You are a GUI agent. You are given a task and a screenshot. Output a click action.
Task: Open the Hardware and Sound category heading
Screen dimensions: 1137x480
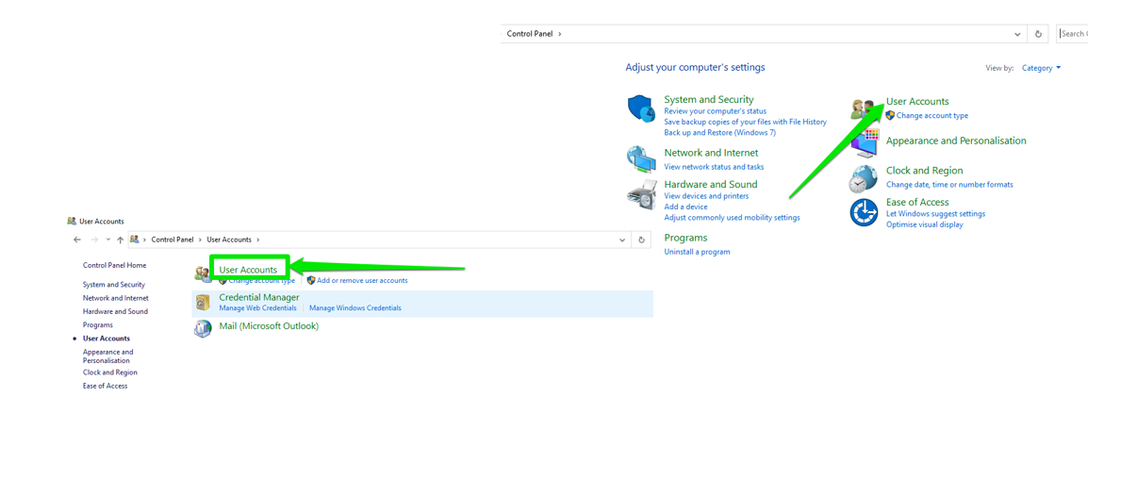pyautogui.click(x=710, y=184)
